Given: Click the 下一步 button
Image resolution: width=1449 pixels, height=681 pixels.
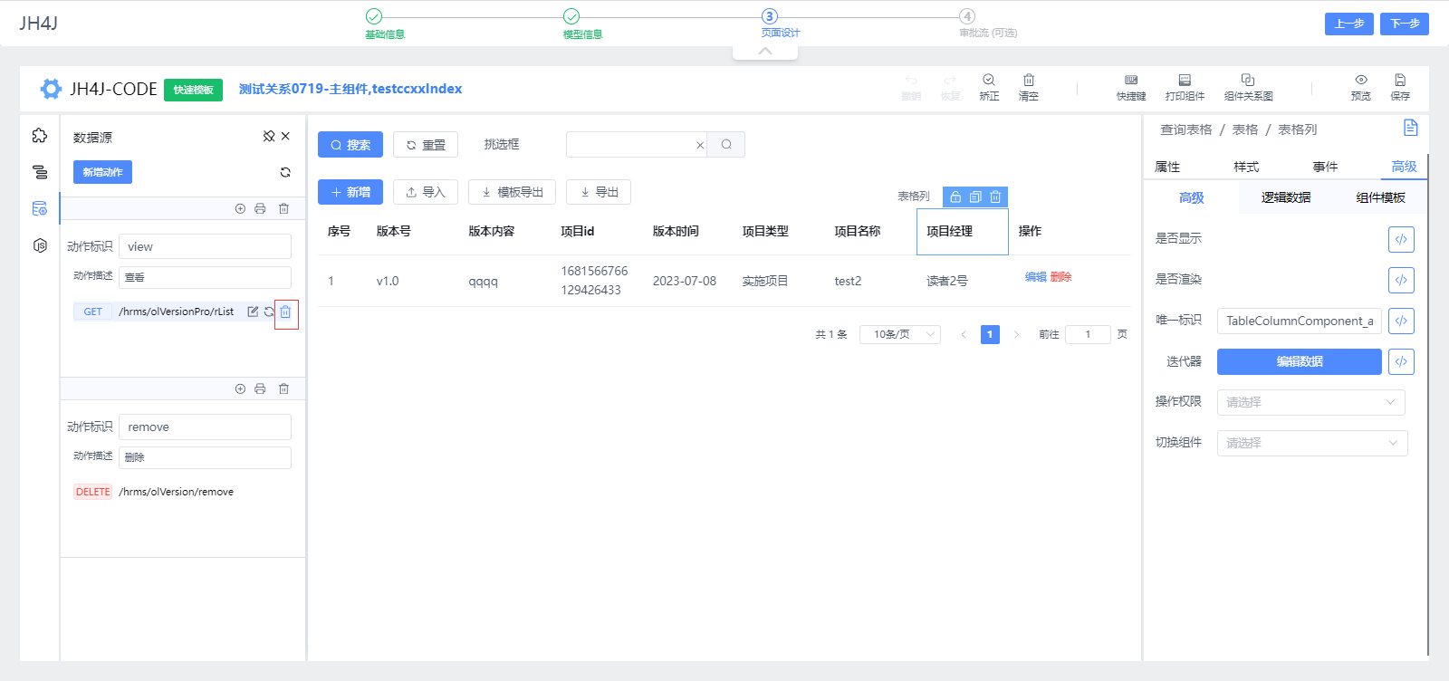Looking at the screenshot, I should pos(1405,24).
